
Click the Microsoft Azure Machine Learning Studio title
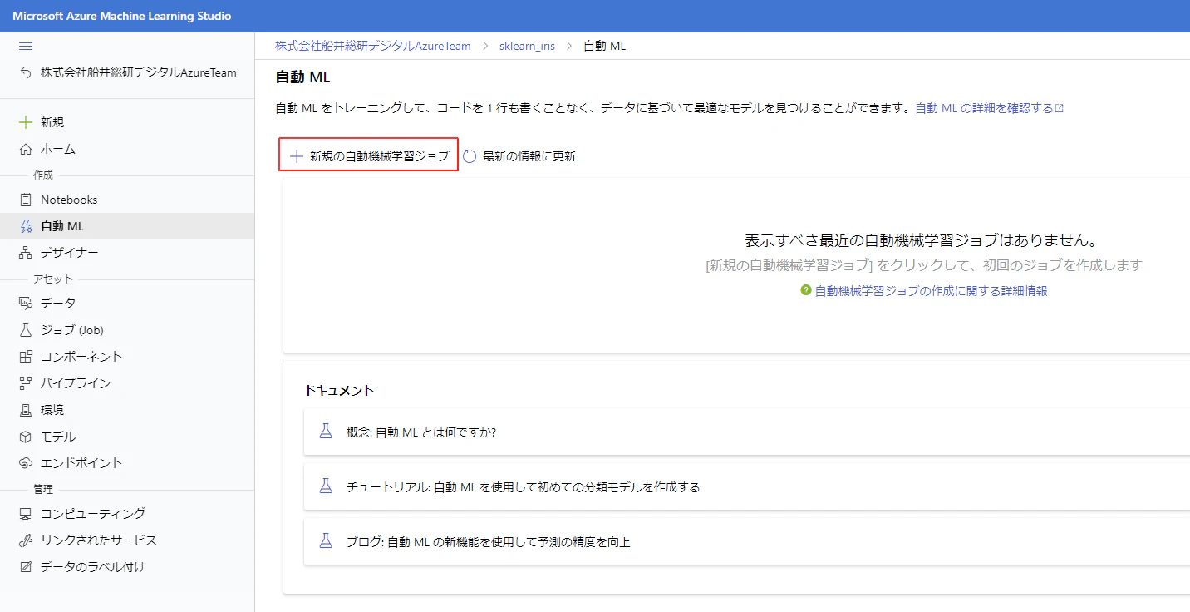122,16
